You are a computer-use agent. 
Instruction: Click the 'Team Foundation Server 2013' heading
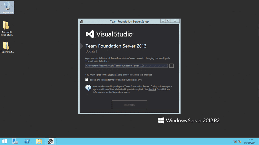pyautogui.click(x=116, y=46)
